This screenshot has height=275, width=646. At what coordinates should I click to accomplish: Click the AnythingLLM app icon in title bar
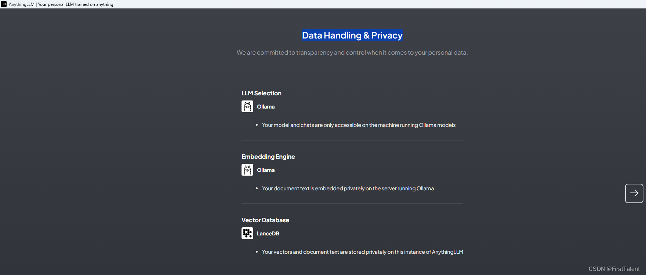pyautogui.click(x=4, y=4)
